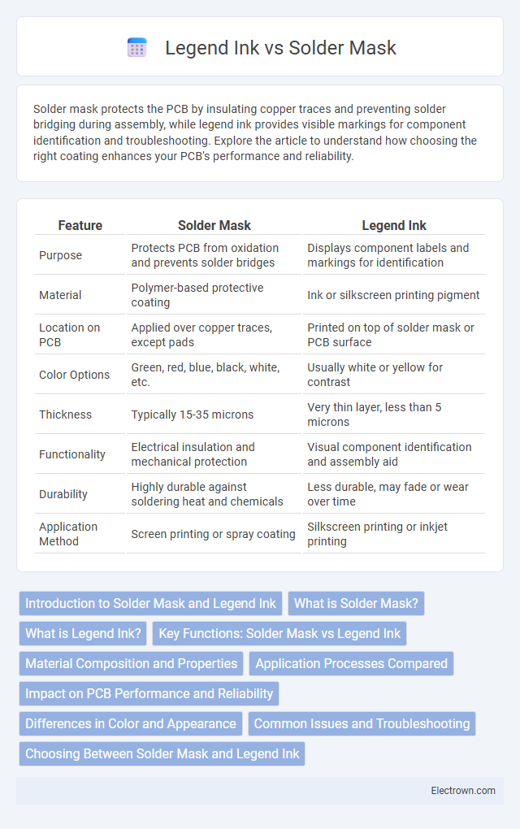This screenshot has height=829, width=520.
Task: Open Introduction to Solder Mask and Legend Ink
Action: (x=150, y=603)
